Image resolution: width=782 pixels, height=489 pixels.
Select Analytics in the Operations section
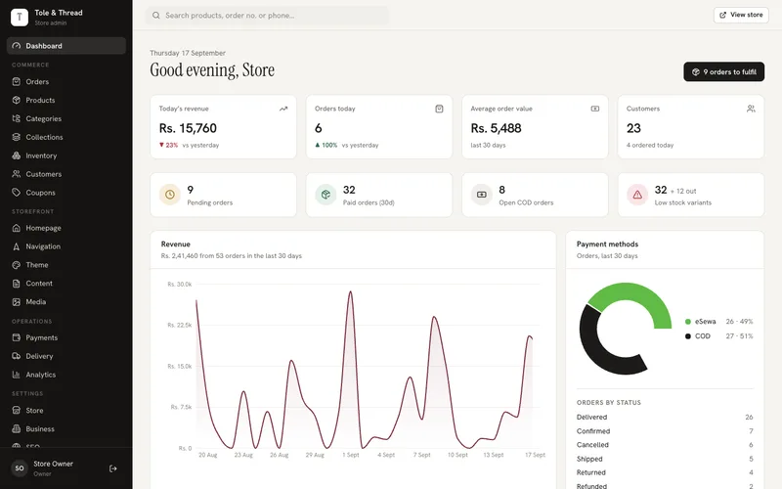(66, 375)
